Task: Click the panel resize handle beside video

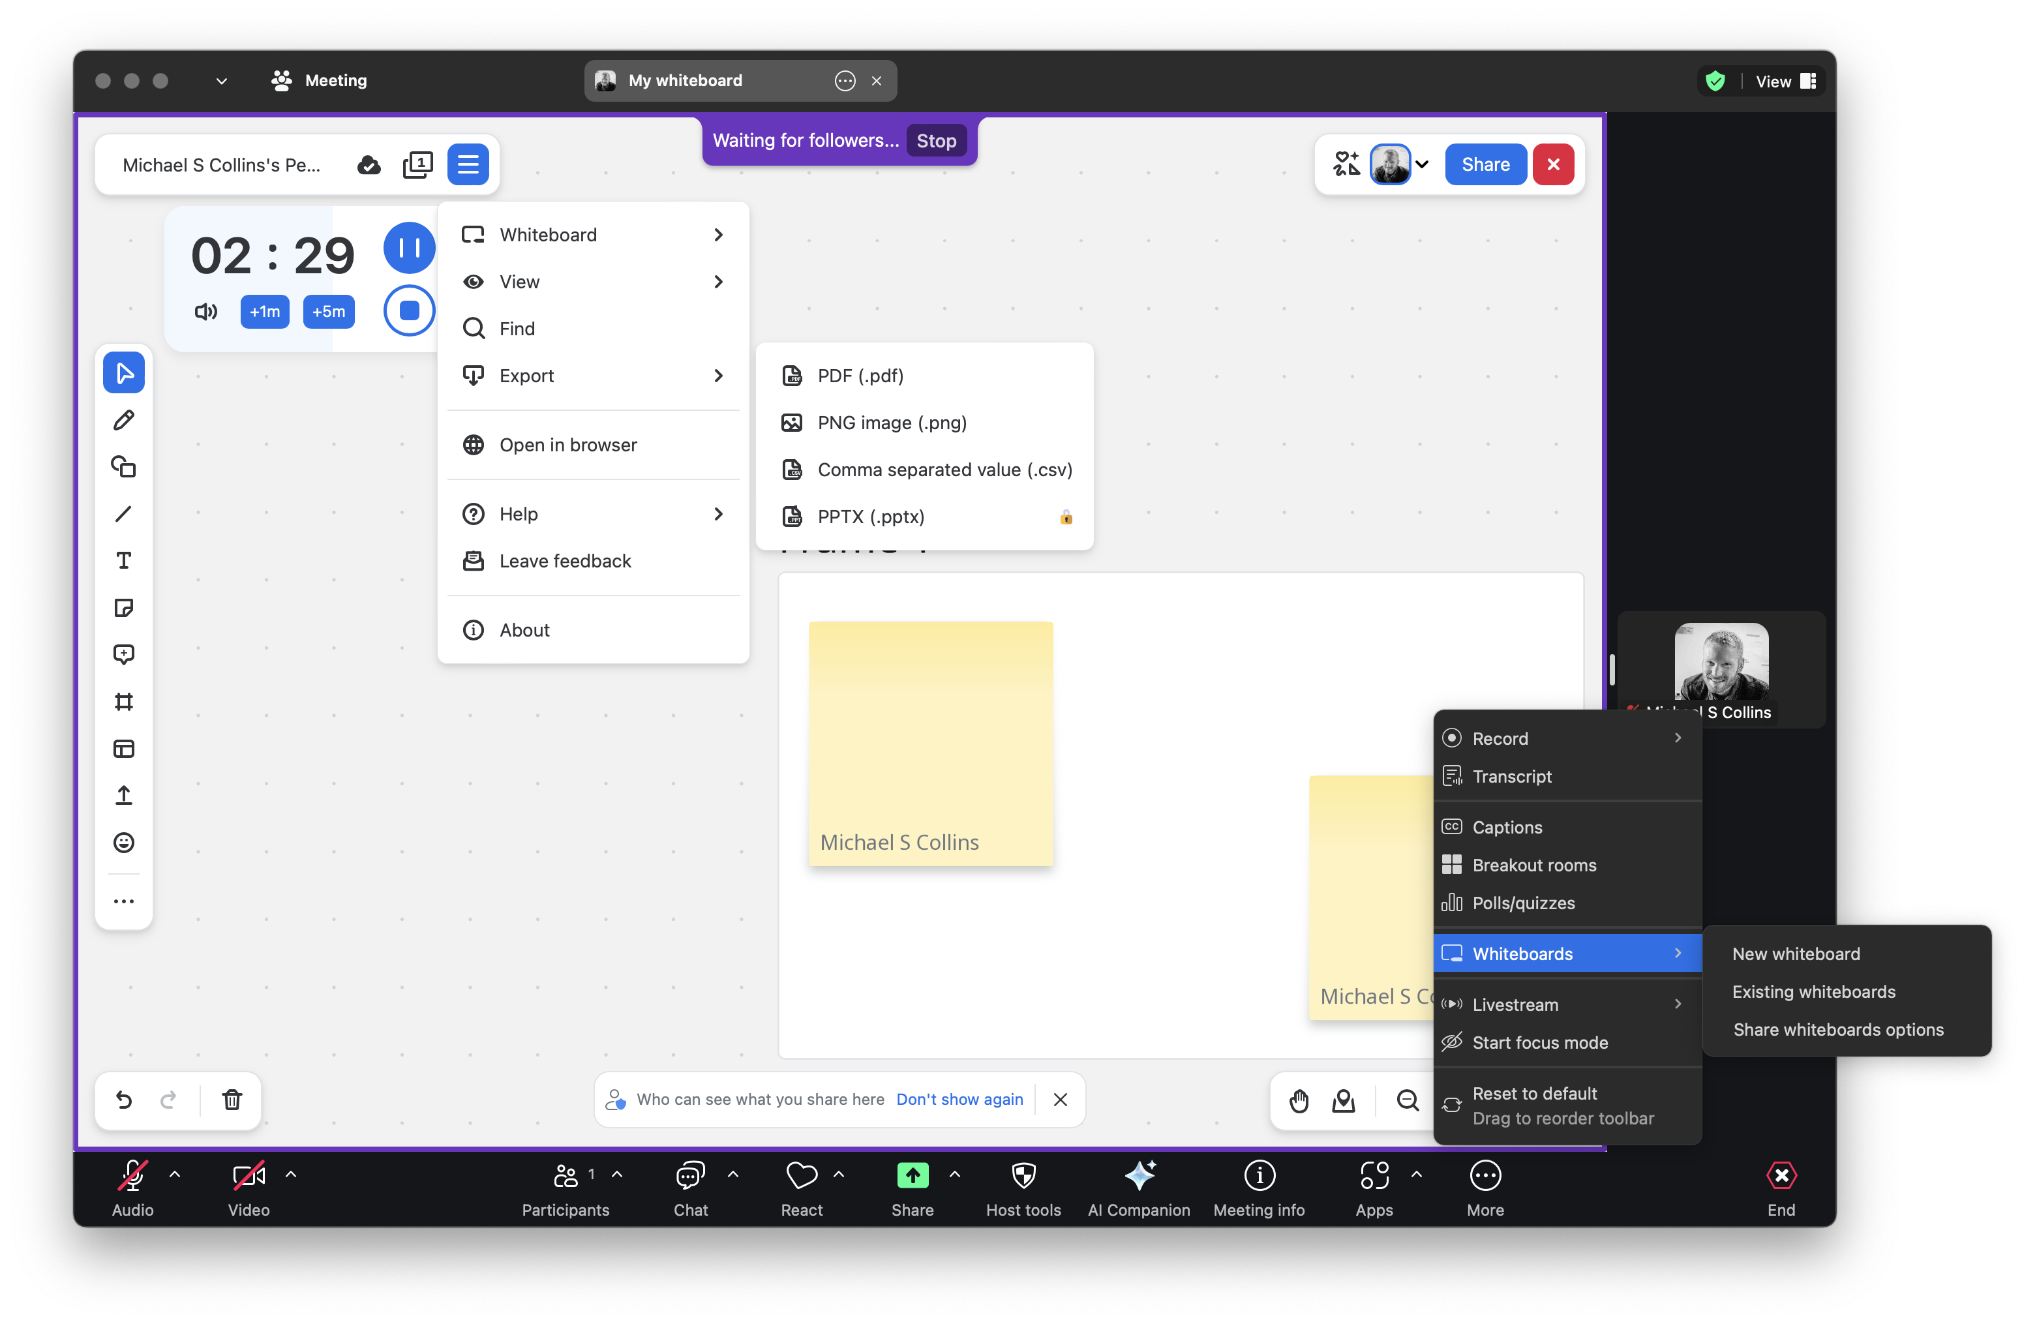Action: tap(1612, 669)
